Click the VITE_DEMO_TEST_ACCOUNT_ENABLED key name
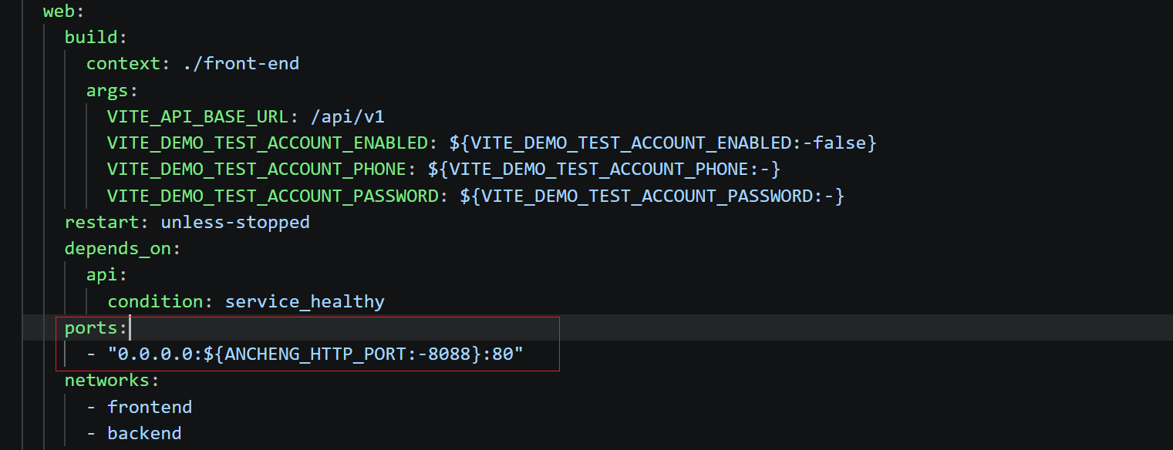 [x=267, y=143]
